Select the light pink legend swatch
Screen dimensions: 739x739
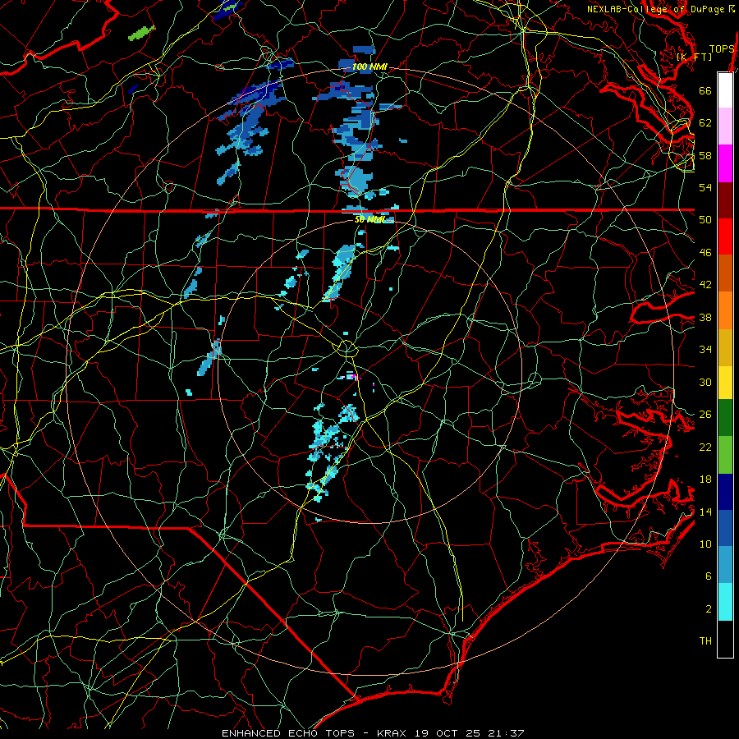[725, 126]
